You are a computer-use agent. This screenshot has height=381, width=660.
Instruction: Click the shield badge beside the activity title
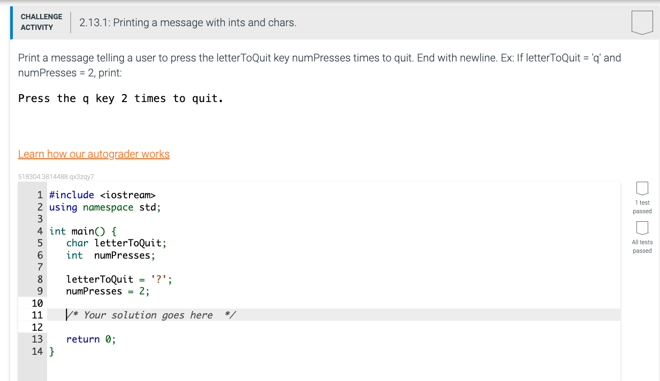click(642, 22)
